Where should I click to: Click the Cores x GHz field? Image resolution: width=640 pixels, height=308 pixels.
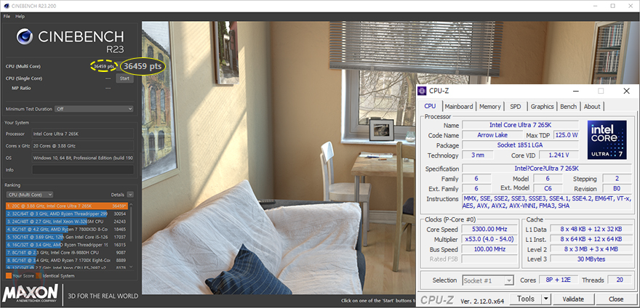click(x=83, y=145)
